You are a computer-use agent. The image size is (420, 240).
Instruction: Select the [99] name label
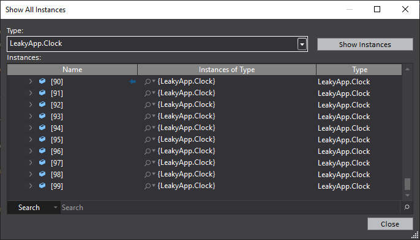[57, 186]
